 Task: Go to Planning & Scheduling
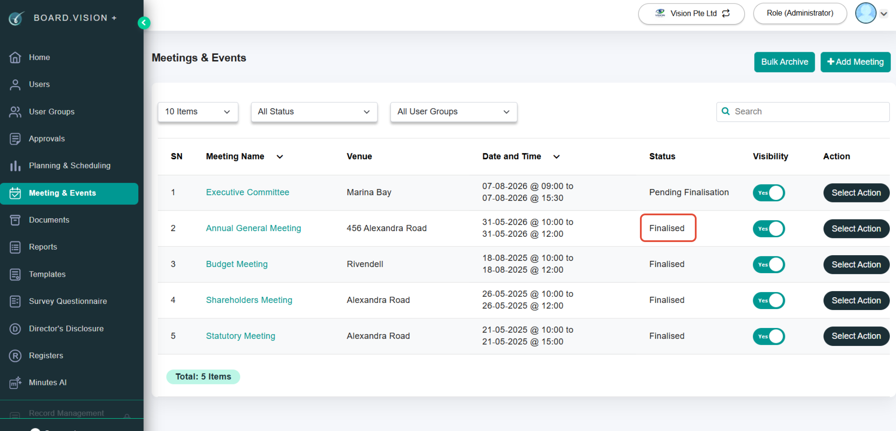click(69, 166)
